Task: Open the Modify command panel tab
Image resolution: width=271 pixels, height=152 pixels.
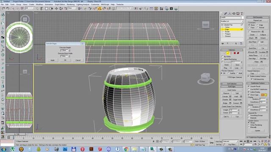Action: (x=226, y=14)
